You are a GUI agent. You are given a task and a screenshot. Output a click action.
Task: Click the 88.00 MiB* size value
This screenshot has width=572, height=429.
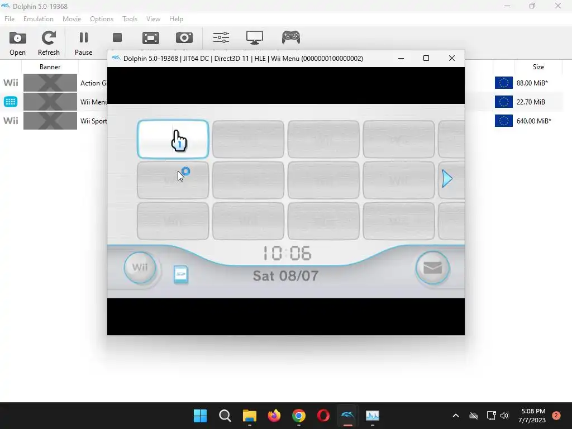[x=532, y=83]
